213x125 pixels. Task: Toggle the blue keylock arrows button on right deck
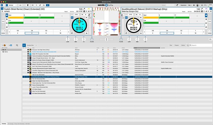127,18
